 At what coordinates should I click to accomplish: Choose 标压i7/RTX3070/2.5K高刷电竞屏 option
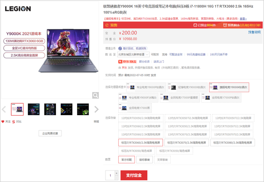[x=187, y=143]
